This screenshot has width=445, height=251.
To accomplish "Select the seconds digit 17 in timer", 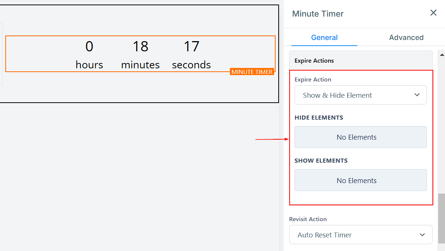I will click(x=191, y=46).
